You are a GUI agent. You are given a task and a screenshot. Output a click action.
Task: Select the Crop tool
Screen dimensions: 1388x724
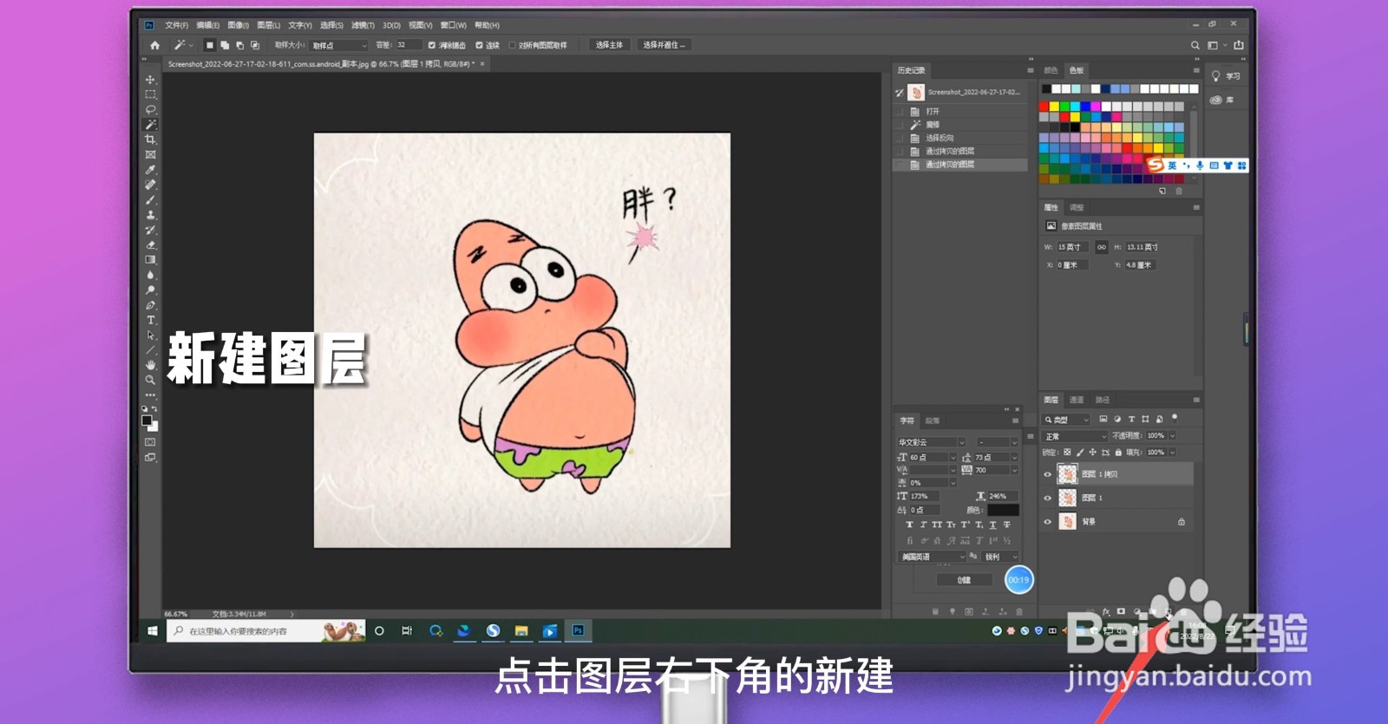(150, 140)
